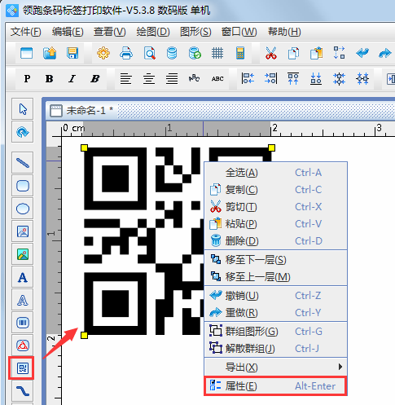This screenshot has height=405, width=395.
Task: Choose 重做(R) in context menu
Action: point(275,313)
